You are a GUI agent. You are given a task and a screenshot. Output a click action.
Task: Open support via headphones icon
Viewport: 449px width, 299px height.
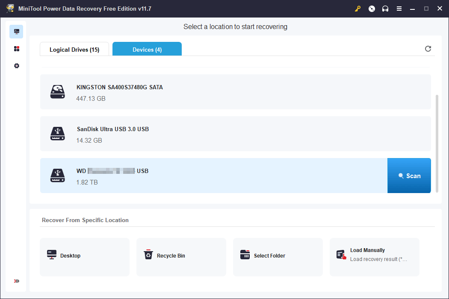tap(385, 9)
